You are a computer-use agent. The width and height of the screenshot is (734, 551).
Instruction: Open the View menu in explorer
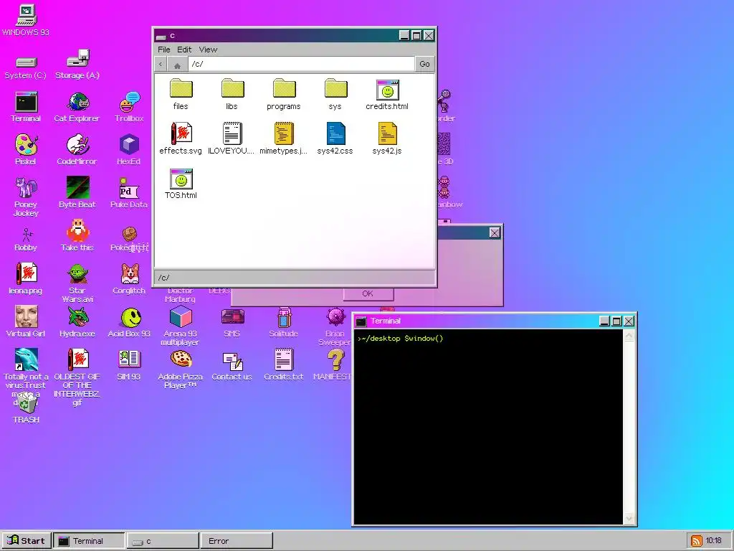point(208,50)
